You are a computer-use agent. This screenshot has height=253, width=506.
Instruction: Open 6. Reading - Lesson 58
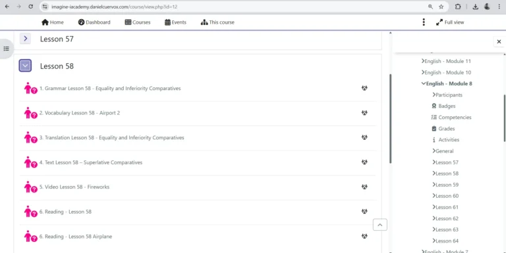(x=65, y=212)
